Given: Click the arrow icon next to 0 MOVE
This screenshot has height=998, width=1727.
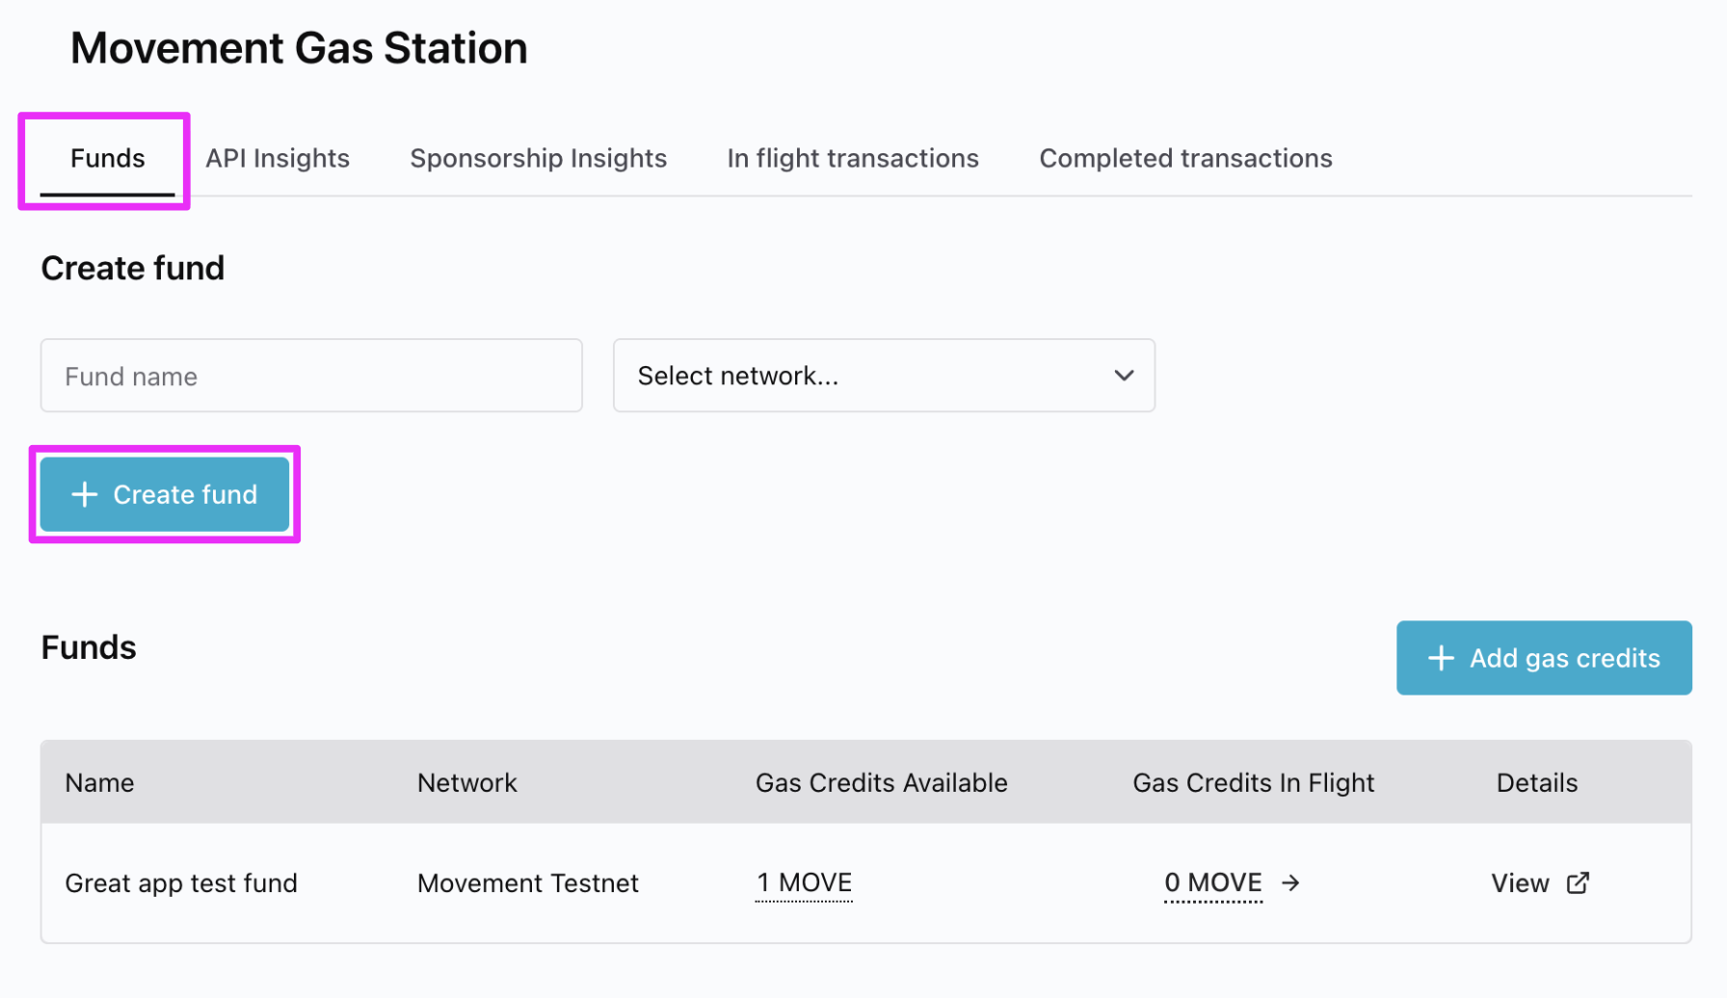Looking at the screenshot, I should tap(1290, 883).
